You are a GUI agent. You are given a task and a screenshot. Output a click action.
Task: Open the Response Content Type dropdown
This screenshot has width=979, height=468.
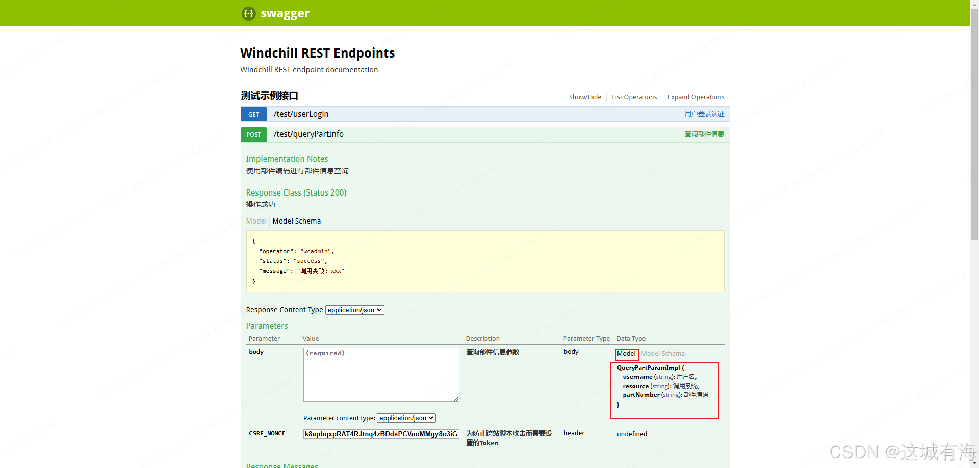(355, 310)
